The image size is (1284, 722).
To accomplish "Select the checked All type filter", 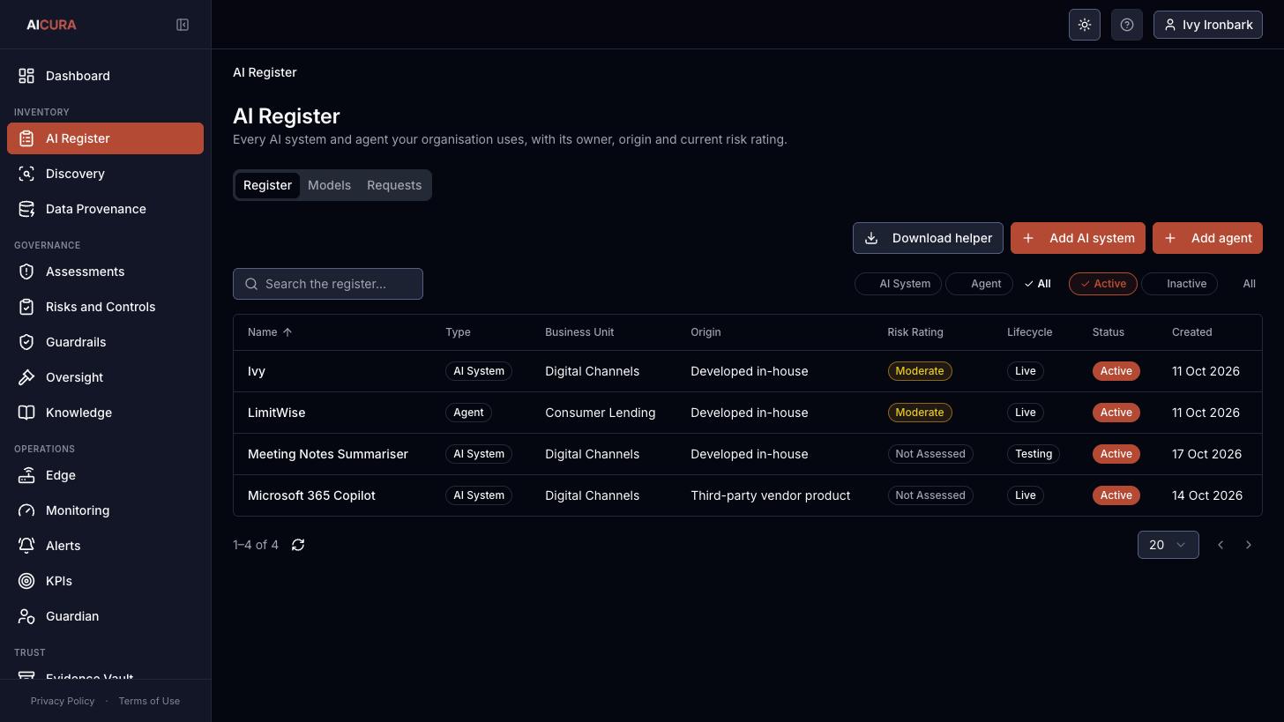I will click(1038, 284).
